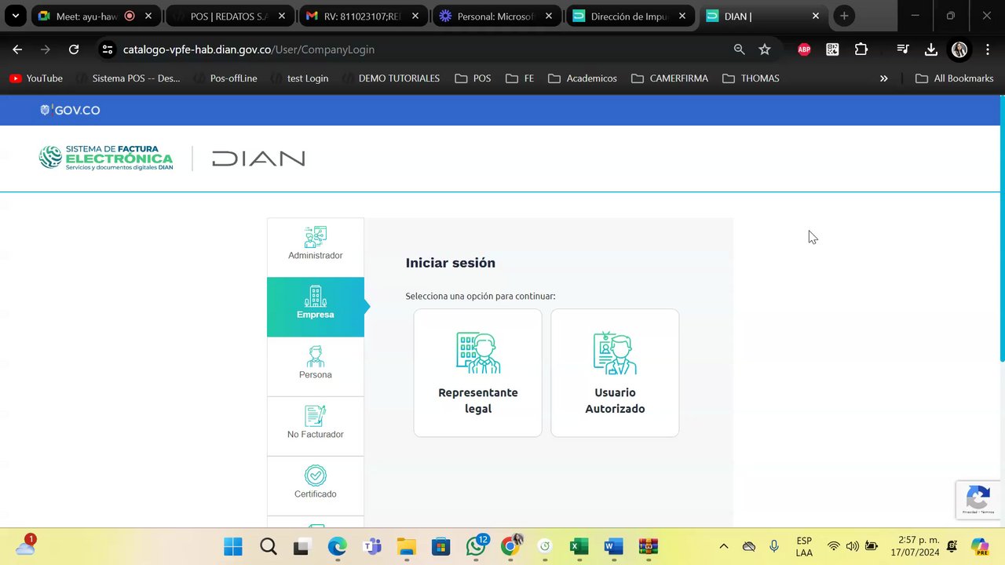The height and width of the screenshot is (565, 1005).
Task: Expand the Academicos bookmarks folder
Action: coord(583,78)
